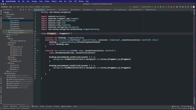Open the TODO tool window
The image size is (196, 110).
click(6, 106)
